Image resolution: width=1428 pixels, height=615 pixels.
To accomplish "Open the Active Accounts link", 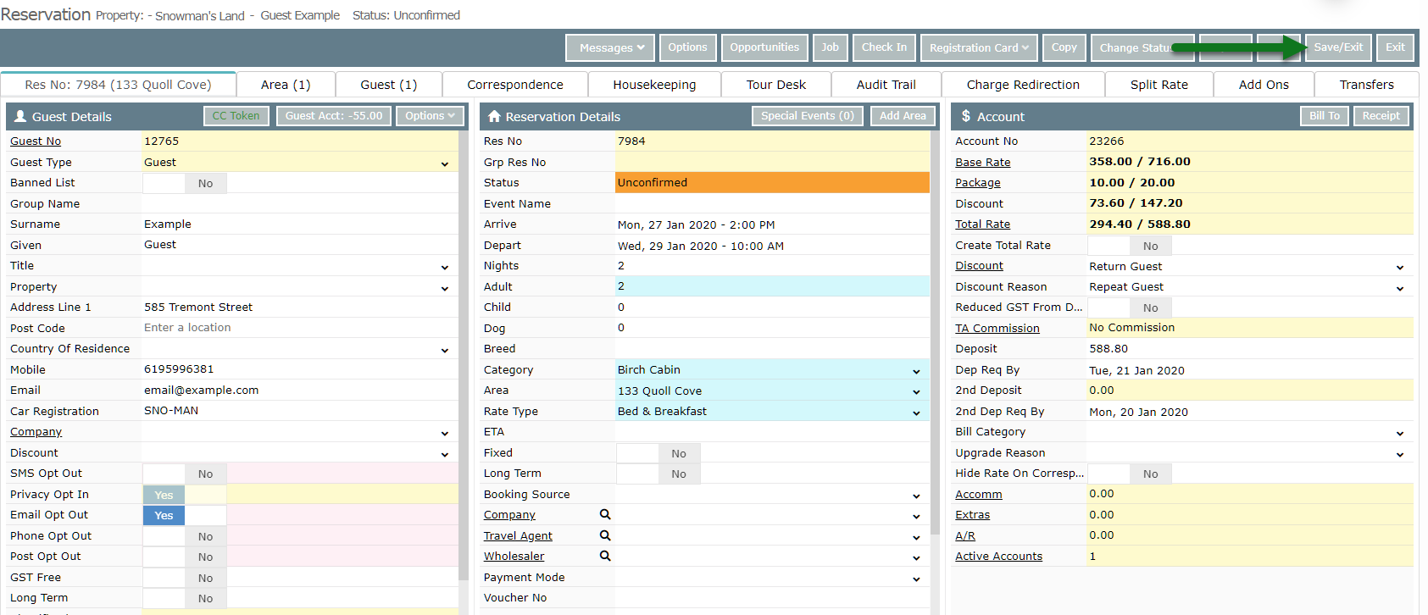I will tap(998, 557).
